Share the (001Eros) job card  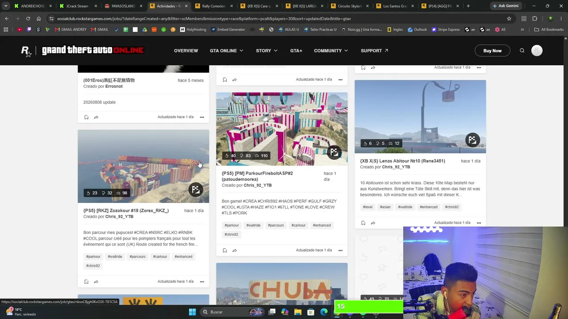(96, 117)
